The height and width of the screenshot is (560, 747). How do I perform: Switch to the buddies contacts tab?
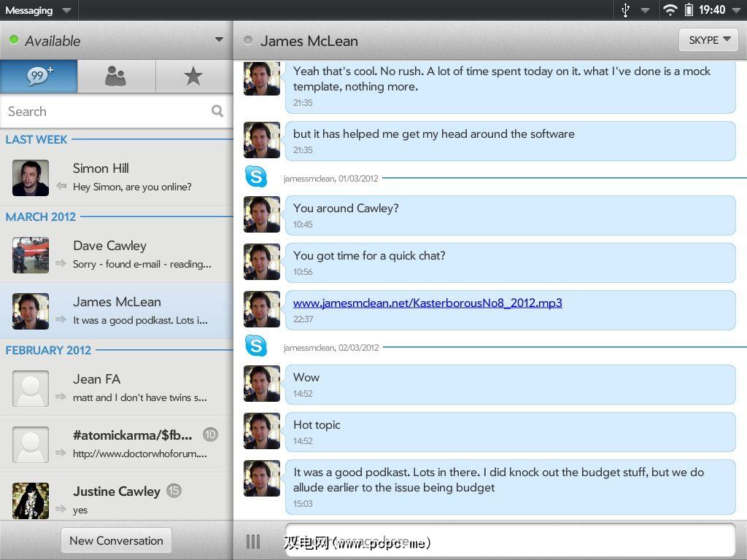[116, 76]
